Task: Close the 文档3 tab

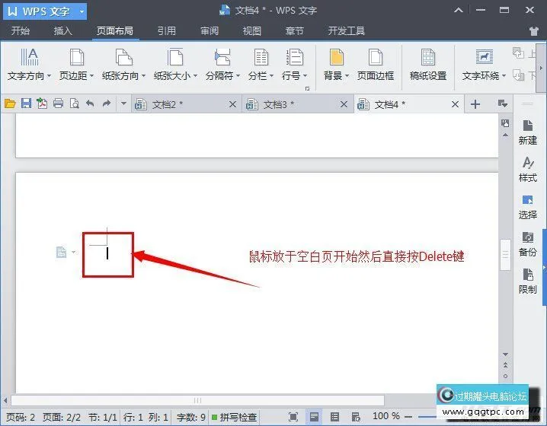Action: [x=344, y=104]
